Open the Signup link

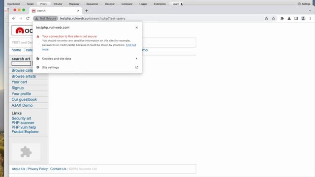[x=18, y=88]
